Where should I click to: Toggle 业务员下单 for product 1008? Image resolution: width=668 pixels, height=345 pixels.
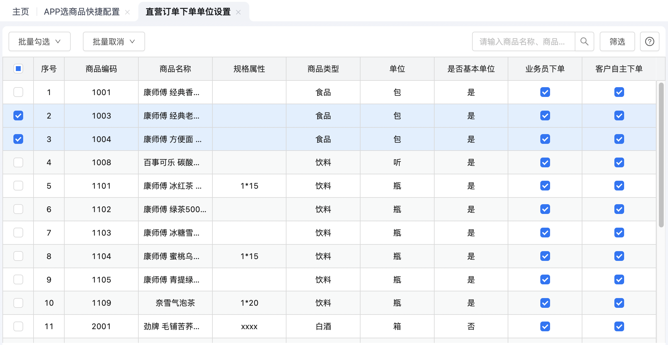pyautogui.click(x=545, y=162)
